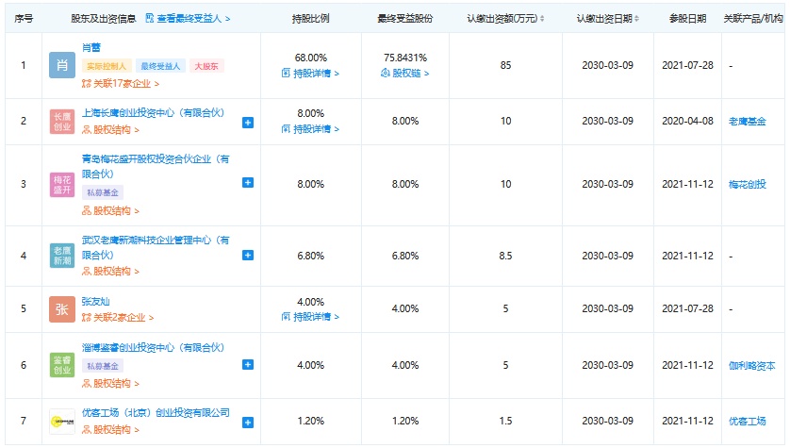
Task: Click 私募基金 tag under 青岛梅花盛开
Action: [x=103, y=192]
